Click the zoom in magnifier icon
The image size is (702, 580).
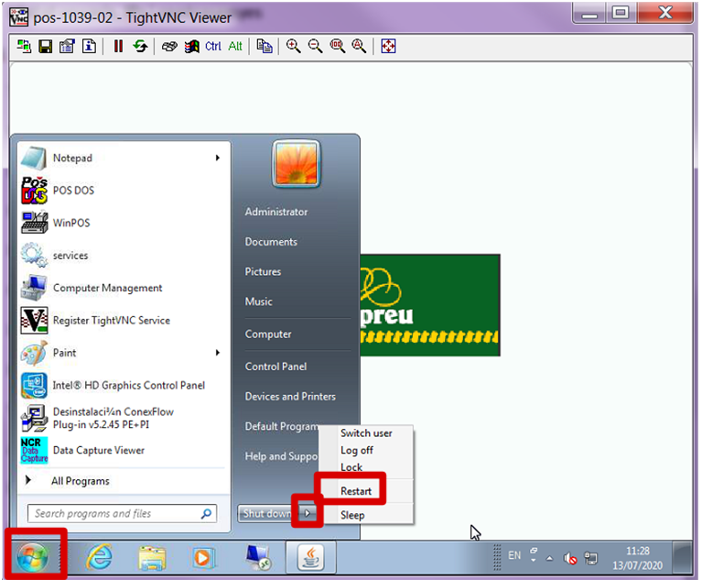294,46
